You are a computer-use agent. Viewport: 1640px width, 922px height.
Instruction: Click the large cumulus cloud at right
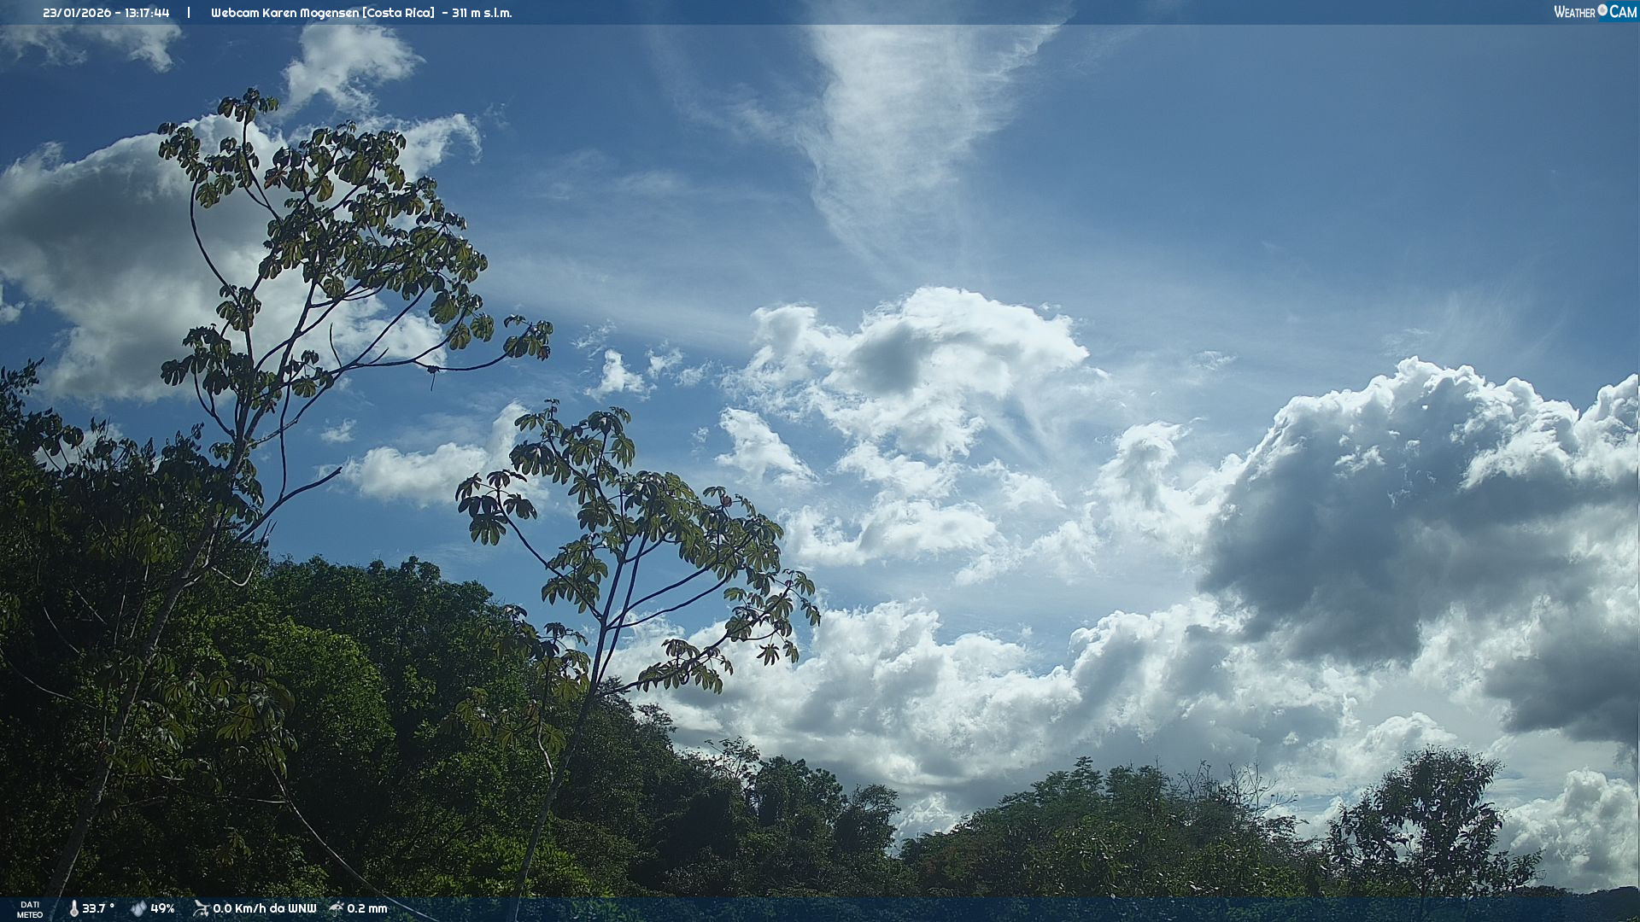1409,512
